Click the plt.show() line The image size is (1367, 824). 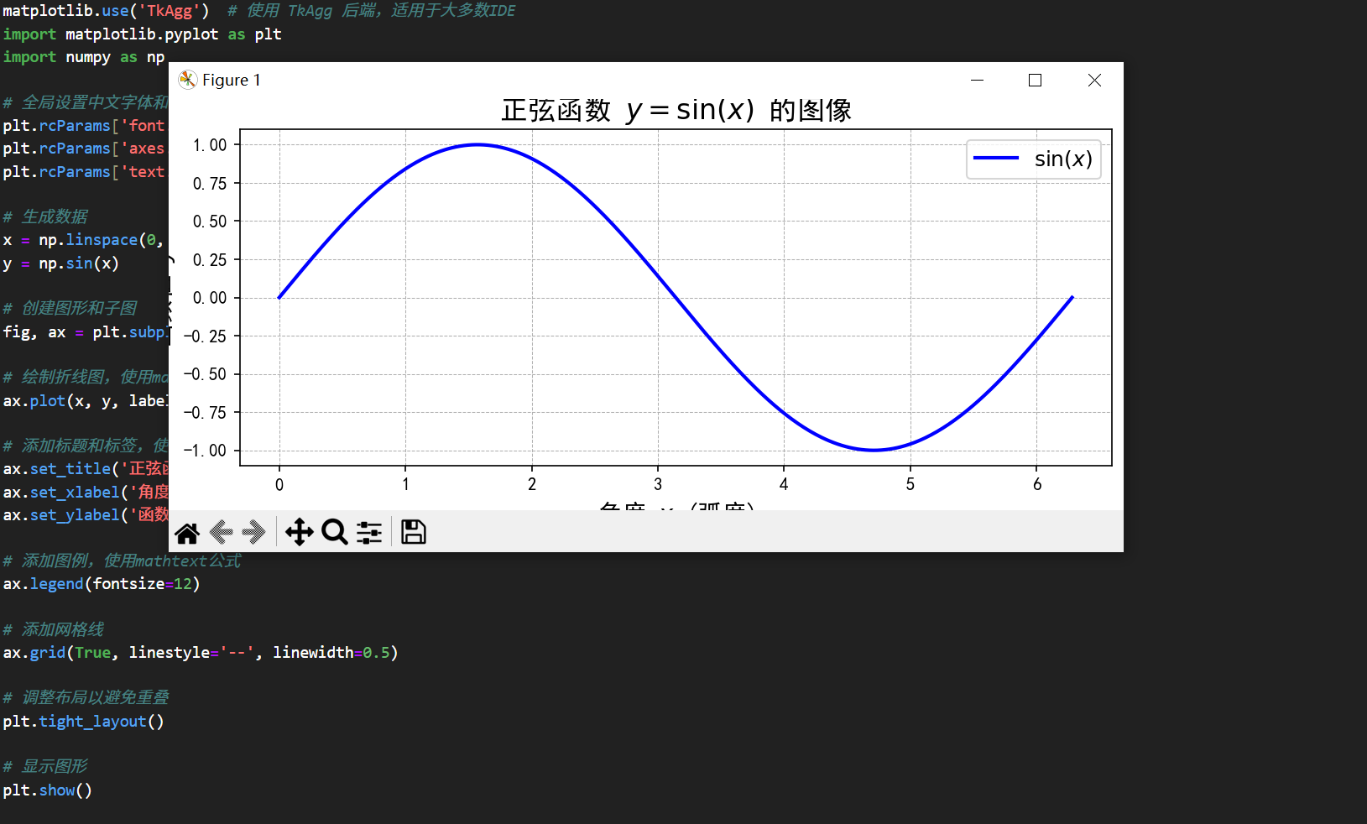click(x=47, y=790)
